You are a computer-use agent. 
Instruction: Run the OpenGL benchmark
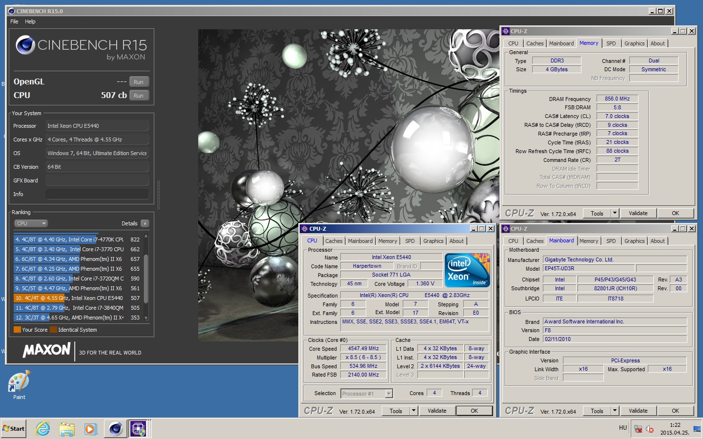139,82
